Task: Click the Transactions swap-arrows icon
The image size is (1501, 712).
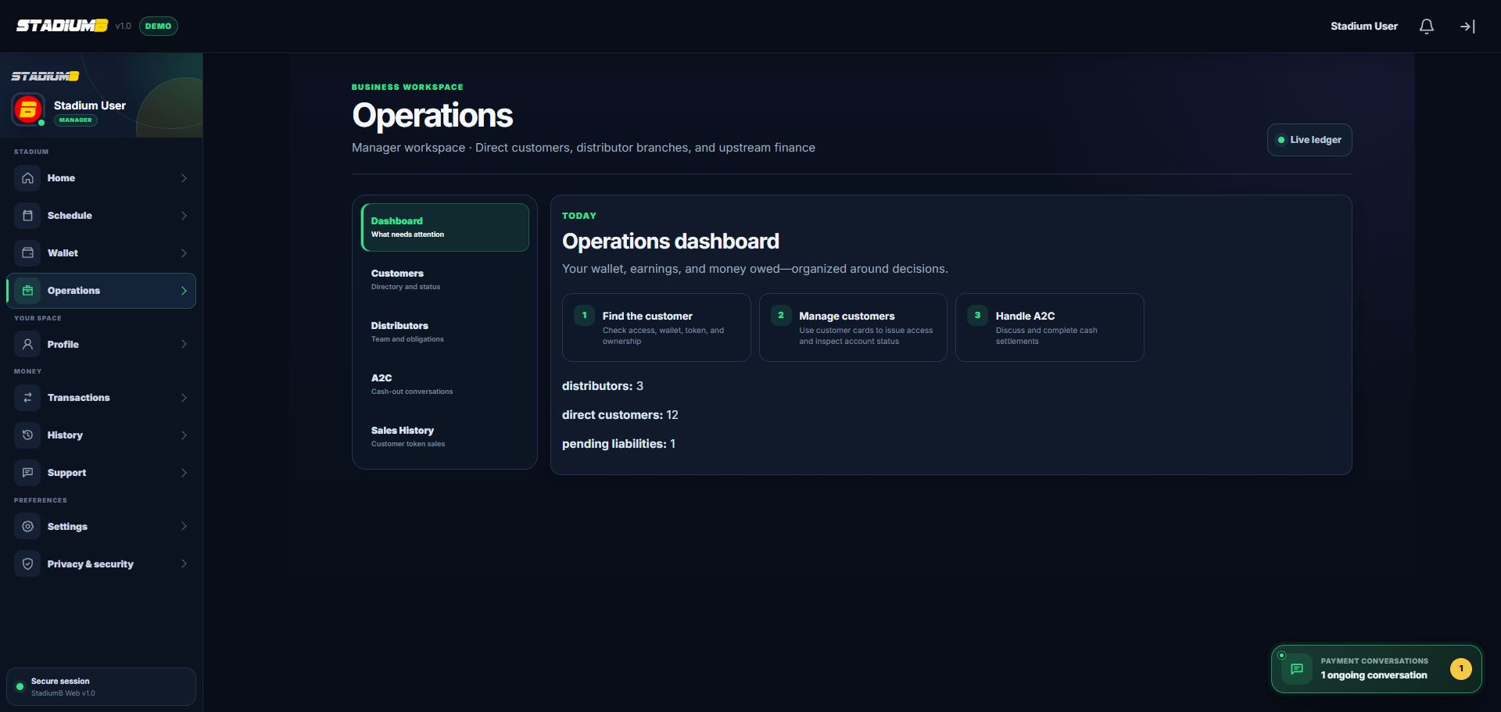Action: (x=27, y=398)
